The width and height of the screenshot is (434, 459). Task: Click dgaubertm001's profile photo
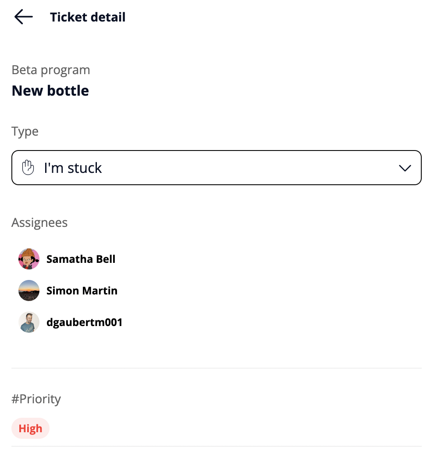[x=29, y=322]
